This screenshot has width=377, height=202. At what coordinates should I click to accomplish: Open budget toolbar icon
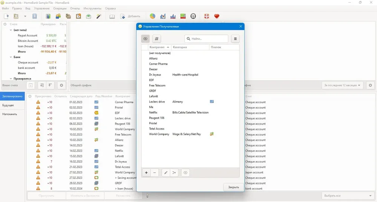tap(89, 16)
